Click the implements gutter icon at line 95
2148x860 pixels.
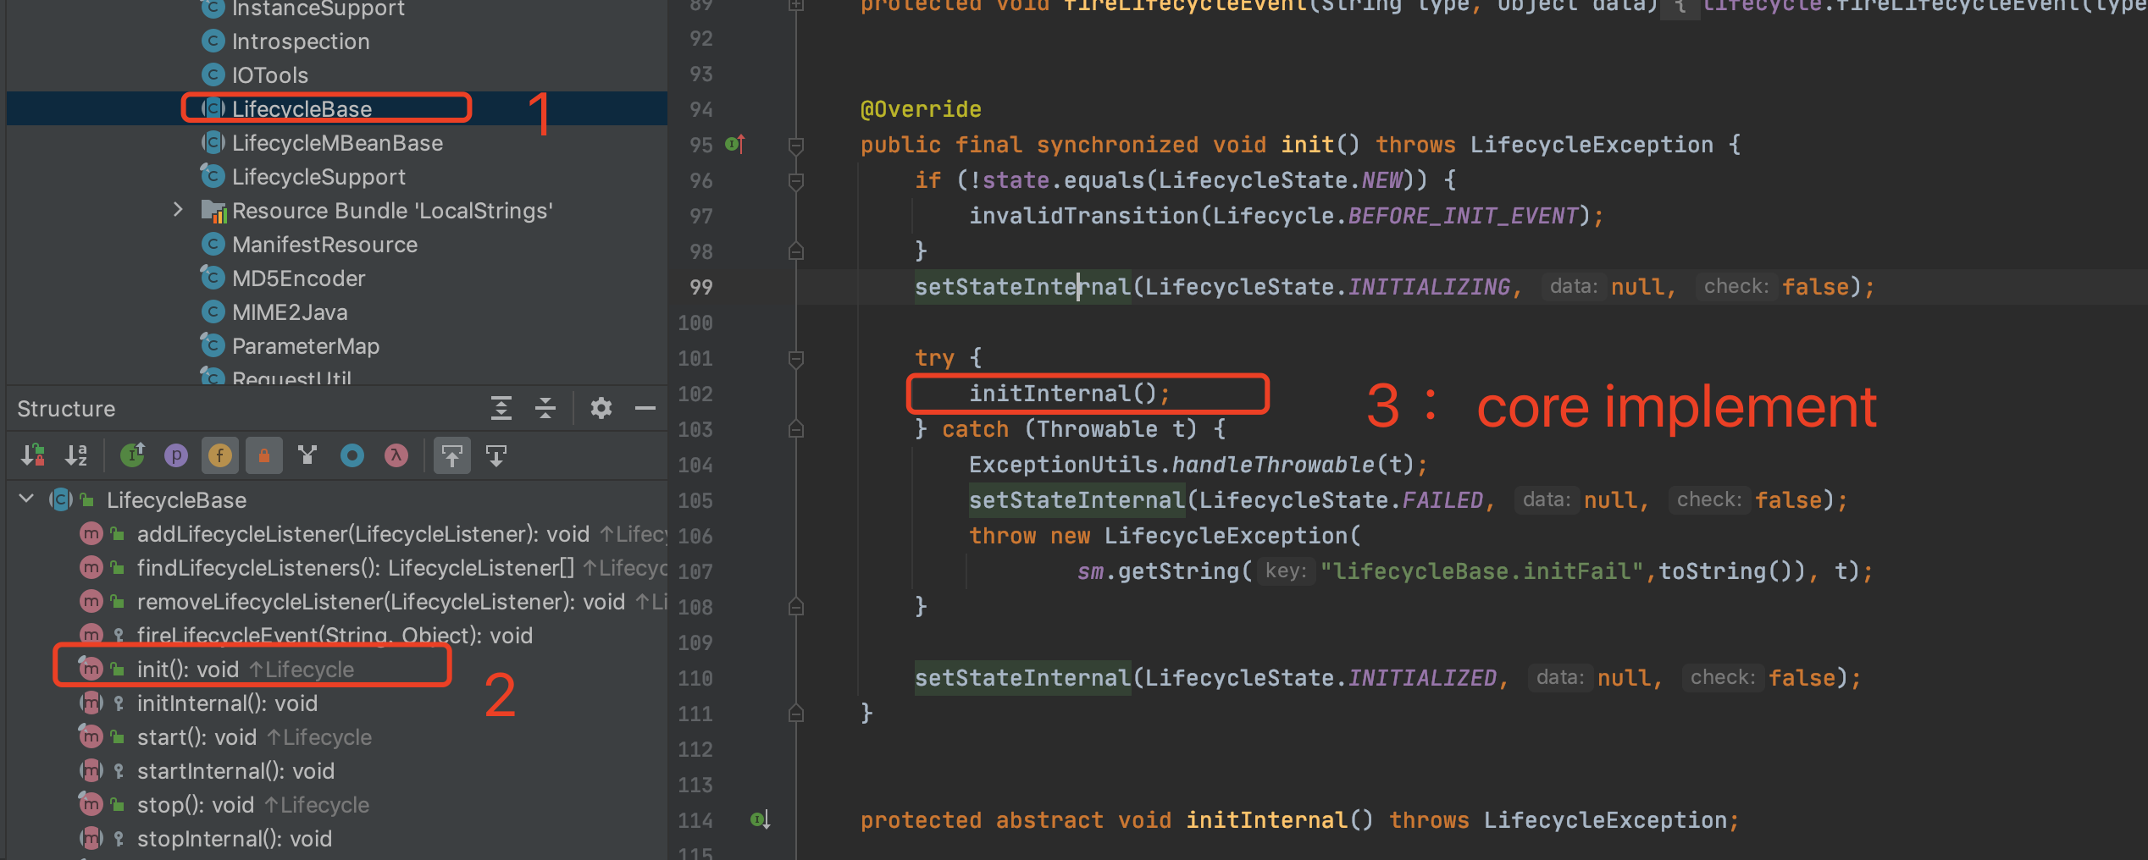[735, 144]
